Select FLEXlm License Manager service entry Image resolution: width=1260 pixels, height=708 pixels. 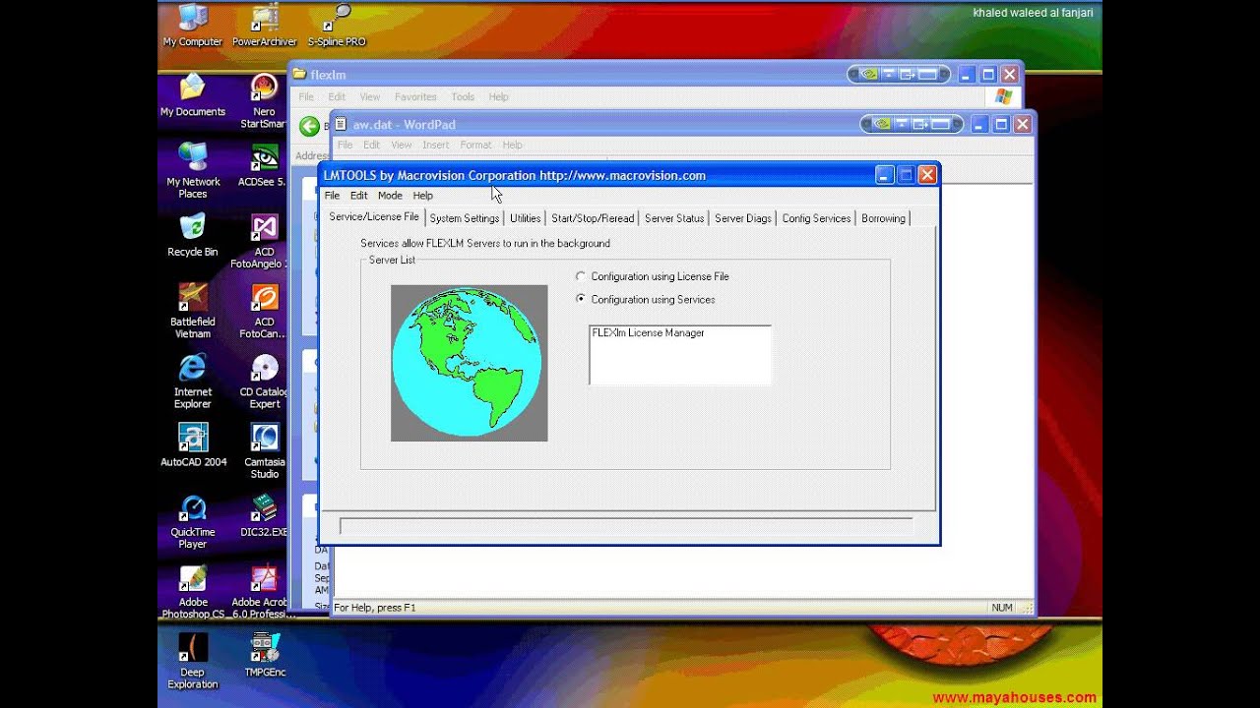click(x=648, y=333)
